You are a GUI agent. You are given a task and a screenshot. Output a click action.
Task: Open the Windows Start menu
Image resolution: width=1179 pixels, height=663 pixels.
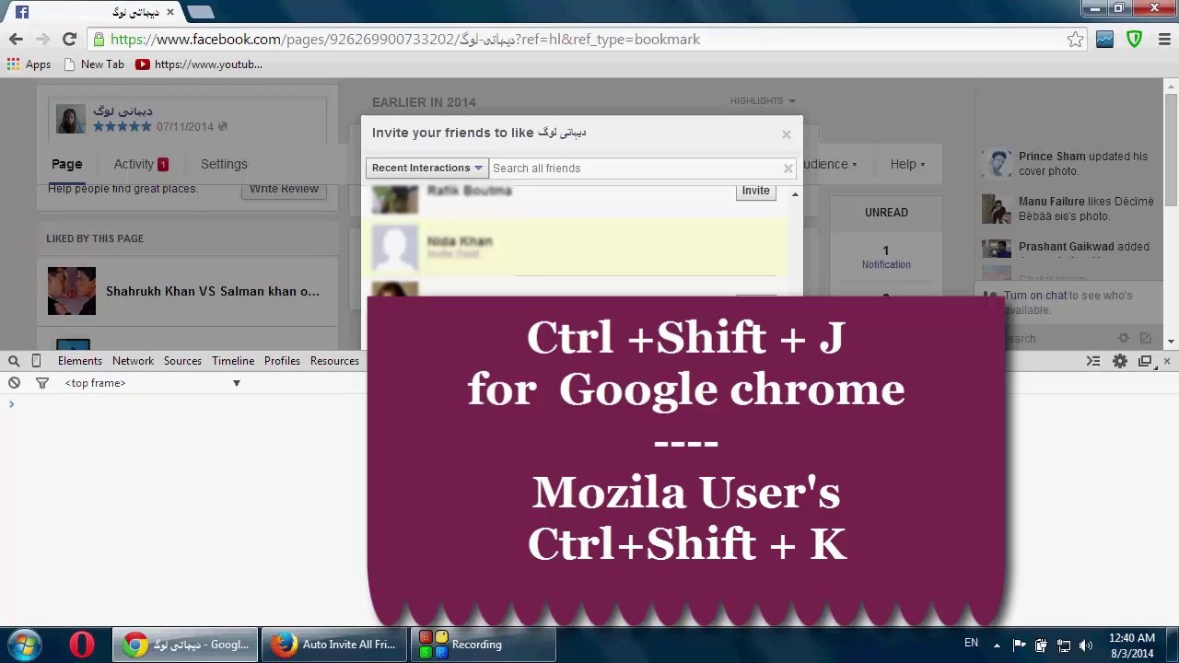[x=25, y=645]
